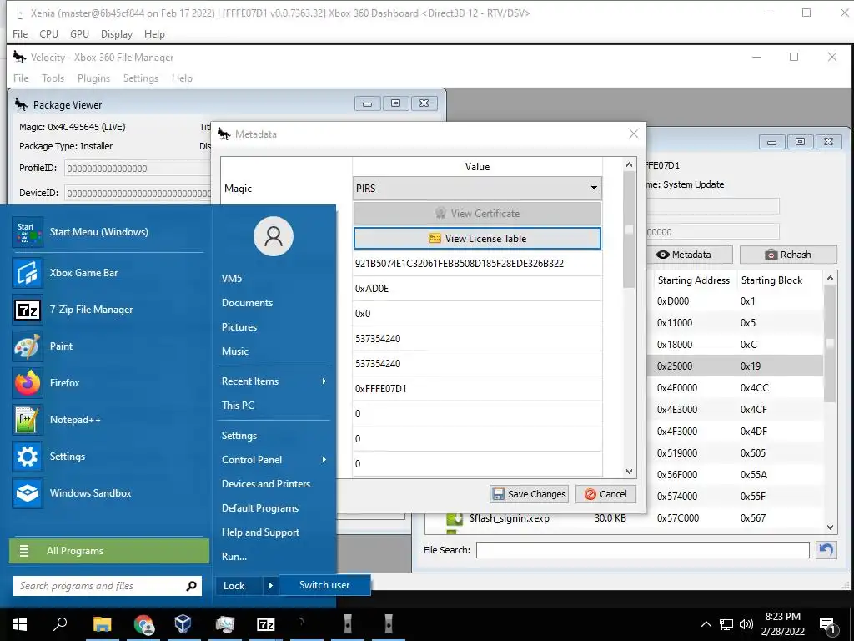Screen dimensions: 854x641
Task: Select the $flash_signin.xexp file icon
Action: pyautogui.click(x=455, y=518)
